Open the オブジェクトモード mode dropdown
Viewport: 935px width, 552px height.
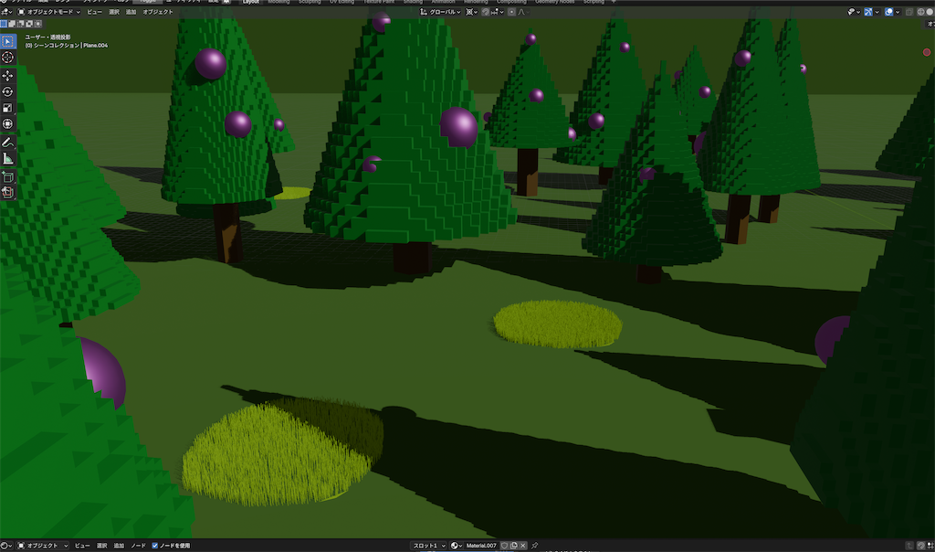click(x=49, y=12)
